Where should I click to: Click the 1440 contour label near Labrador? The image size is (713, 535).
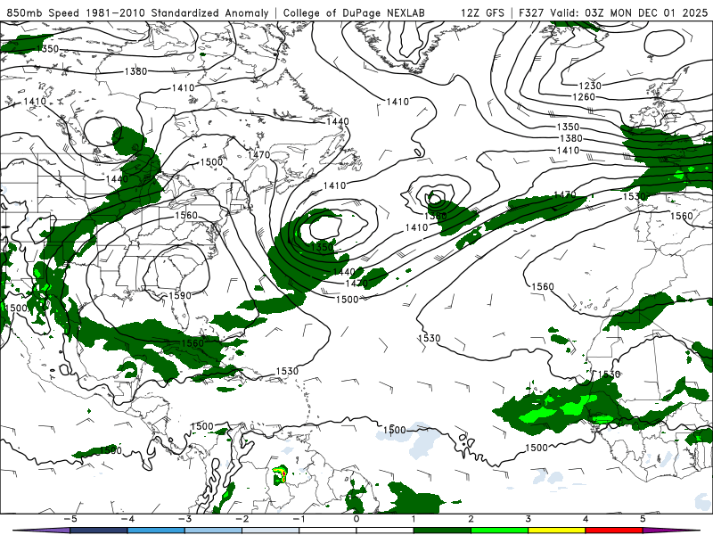click(338, 121)
